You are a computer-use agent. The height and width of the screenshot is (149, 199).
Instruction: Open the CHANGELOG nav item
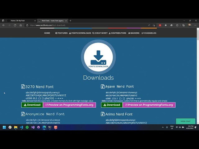pyautogui.click(x=149, y=33)
